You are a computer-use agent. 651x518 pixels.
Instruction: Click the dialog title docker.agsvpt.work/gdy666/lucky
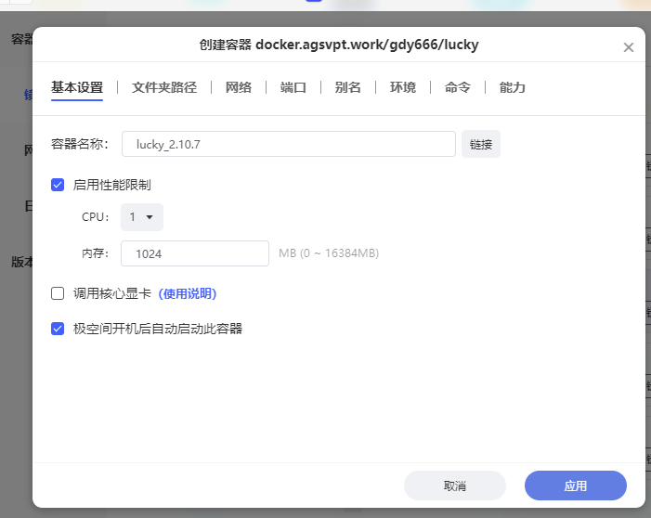pos(367,45)
